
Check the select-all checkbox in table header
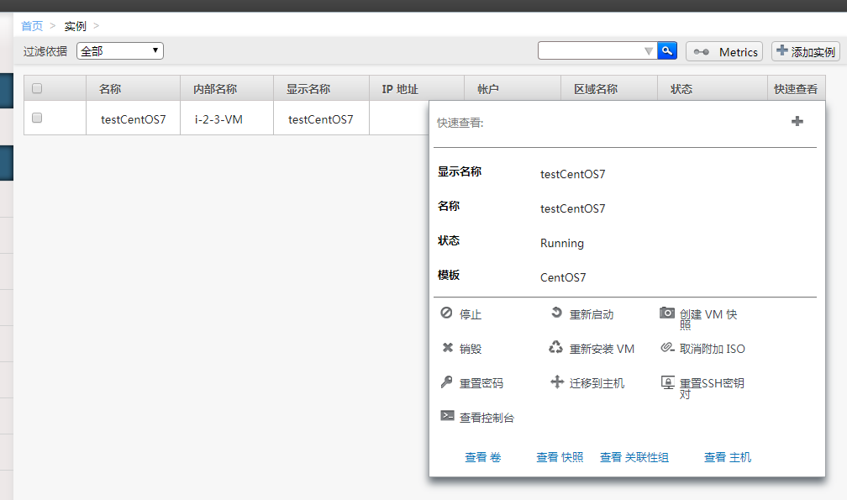tap(36, 88)
